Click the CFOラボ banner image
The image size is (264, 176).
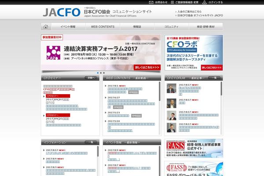point(194,52)
